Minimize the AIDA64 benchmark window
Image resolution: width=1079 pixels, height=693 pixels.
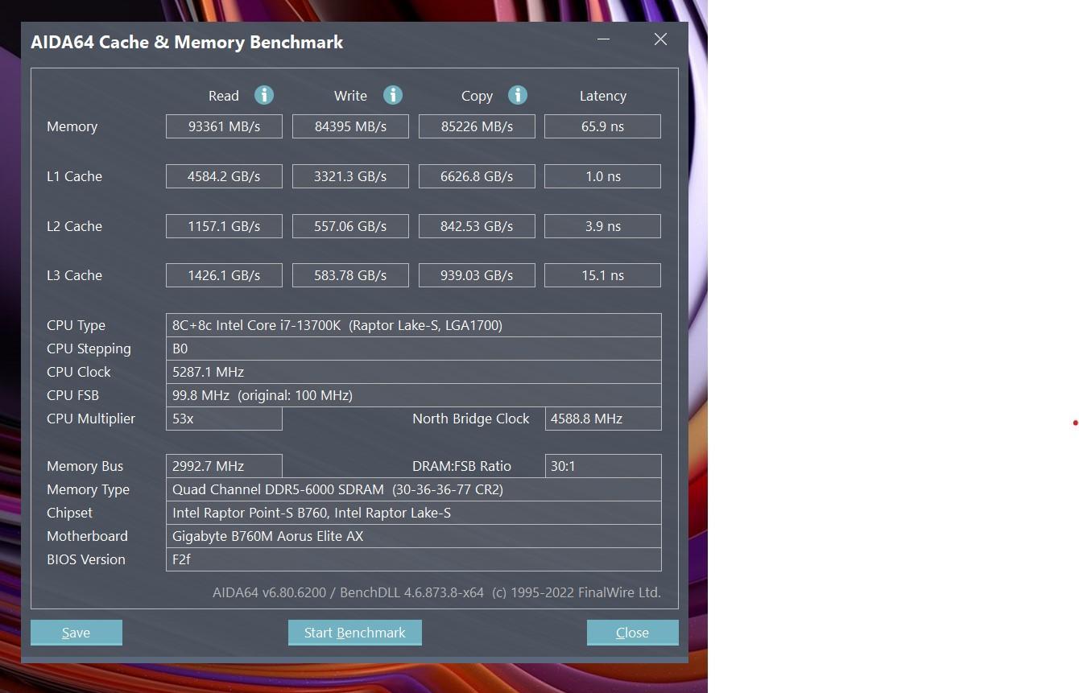[x=604, y=39]
